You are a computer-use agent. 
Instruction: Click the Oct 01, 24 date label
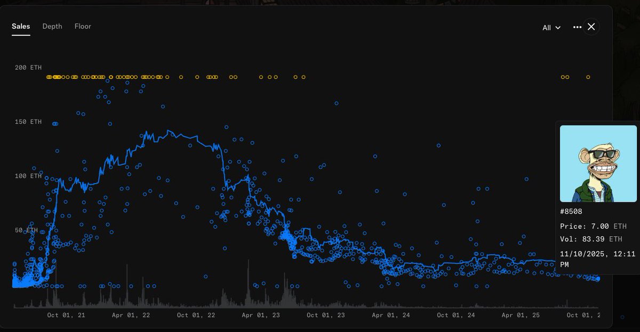coord(456,315)
